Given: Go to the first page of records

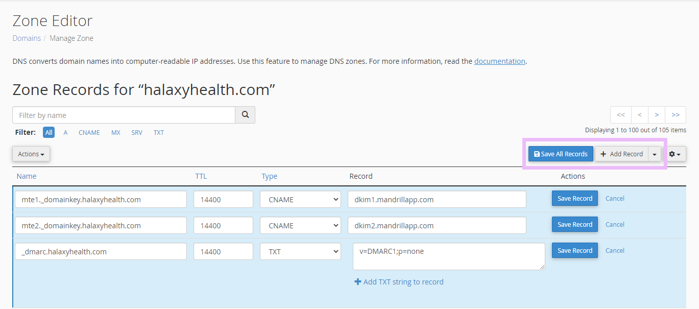Looking at the screenshot, I should coord(621,115).
